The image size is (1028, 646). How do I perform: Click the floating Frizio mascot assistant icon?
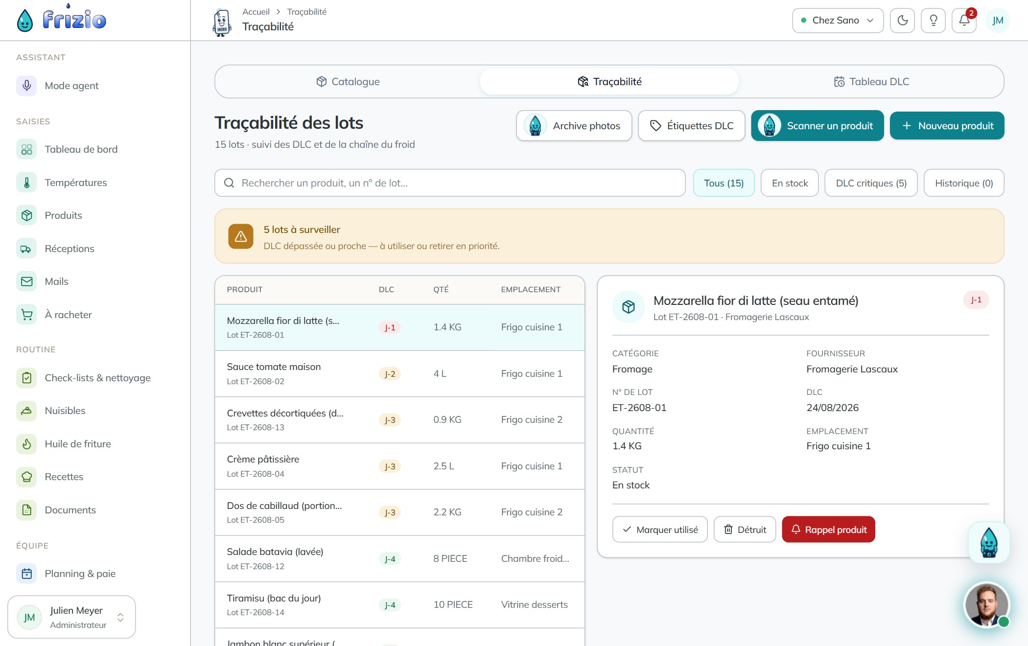989,542
